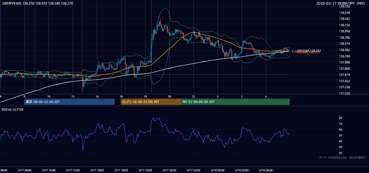Click RSI scale value 30
This screenshot has height=173, width=369.
pos(340,147)
